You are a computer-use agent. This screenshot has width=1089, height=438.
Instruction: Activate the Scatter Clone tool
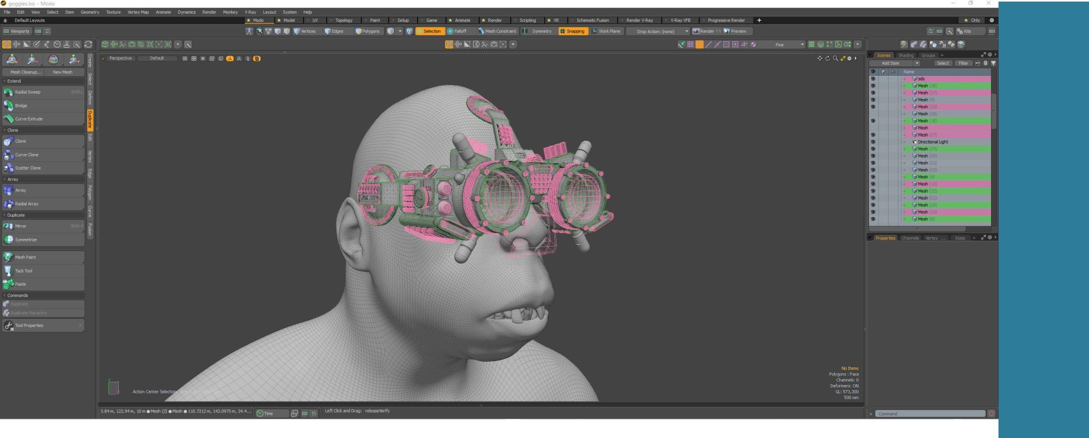click(x=43, y=168)
